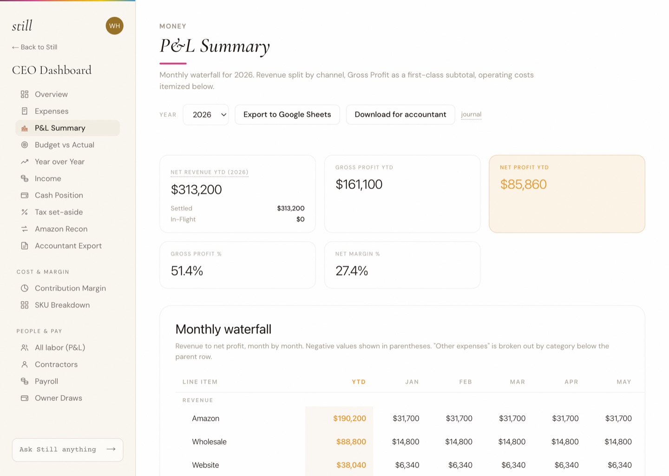Click Download for accountant button
This screenshot has height=476, width=669.
pos(400,114)
